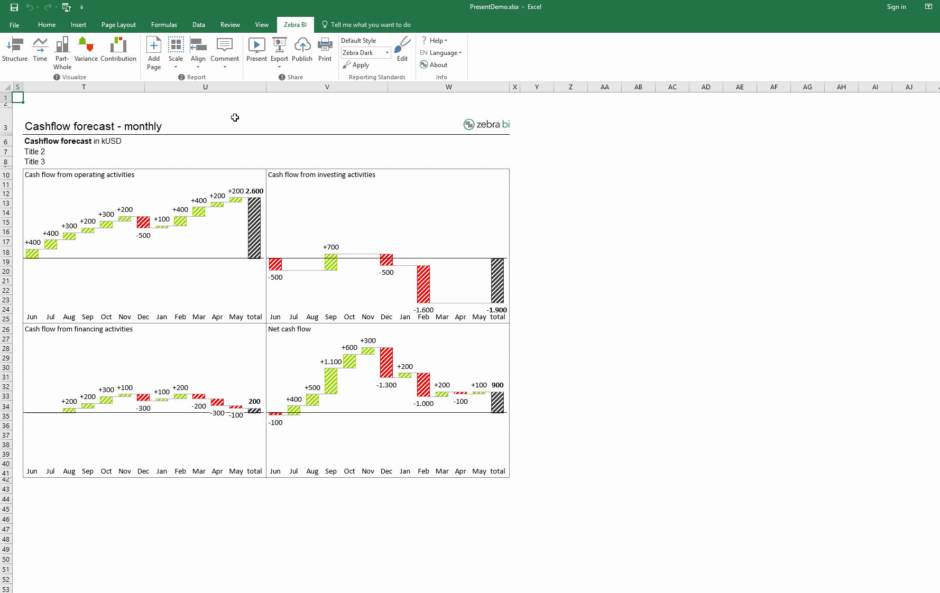Open the Align dropdown menu

coord(198,68)
